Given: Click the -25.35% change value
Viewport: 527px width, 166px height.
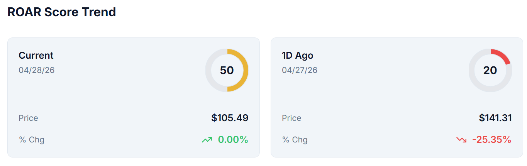Looking at the screenshot, I should tap(491, 140).
